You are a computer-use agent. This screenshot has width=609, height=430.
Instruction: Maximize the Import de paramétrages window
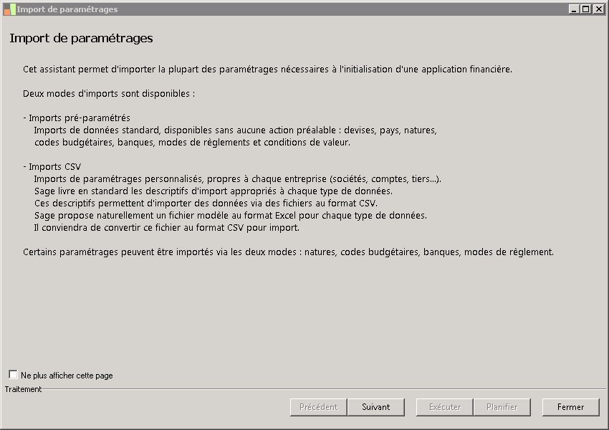pyautogui.click(x=585, y=9)
